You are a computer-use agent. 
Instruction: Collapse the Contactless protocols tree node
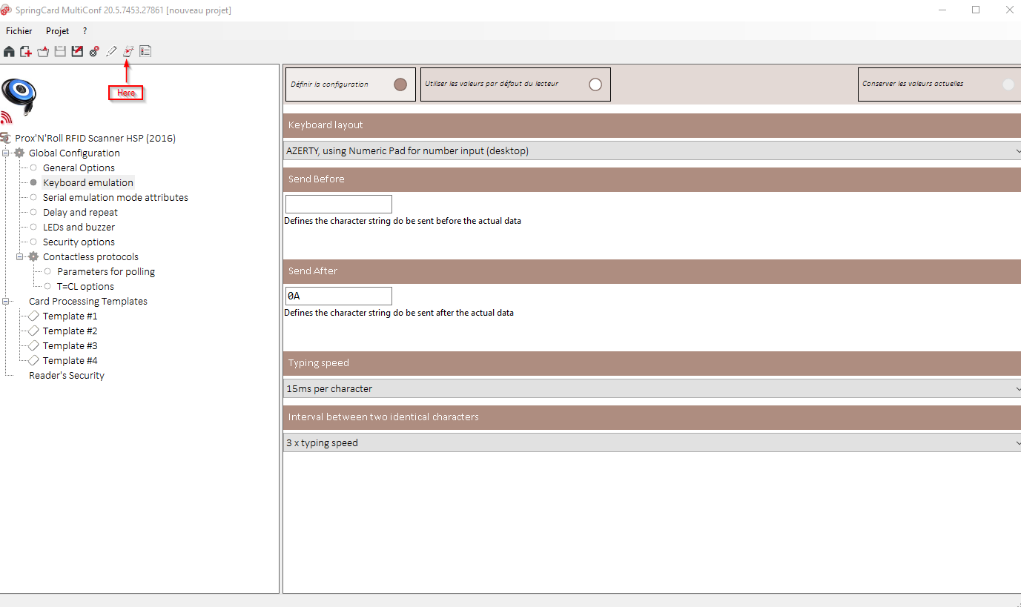pos(21,256)
